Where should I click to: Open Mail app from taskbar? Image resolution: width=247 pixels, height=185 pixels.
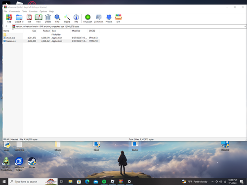click(x=96, y=182)
